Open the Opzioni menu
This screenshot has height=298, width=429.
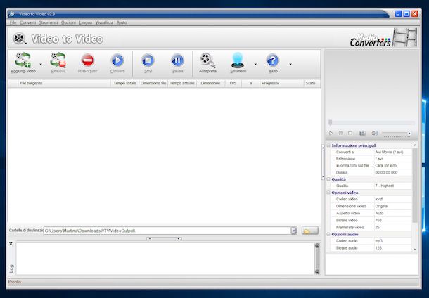point(68,22)
